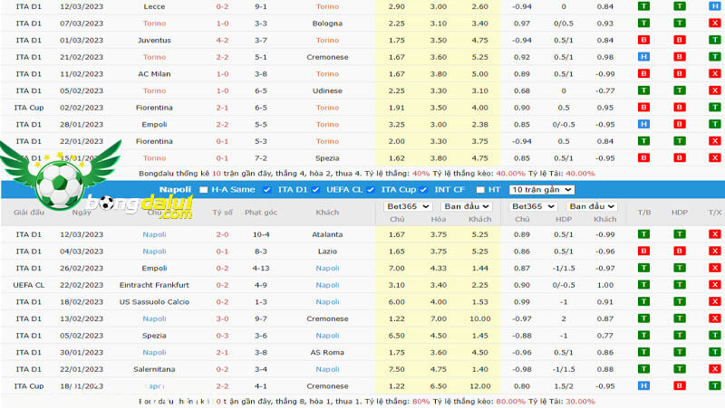Click X badge in Napoli 3-0 Cremonese row
725x408 pixels.
[715, 318]
